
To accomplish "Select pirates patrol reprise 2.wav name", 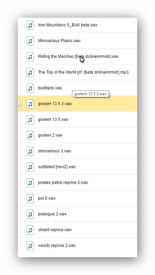I will tap(63, 183).
